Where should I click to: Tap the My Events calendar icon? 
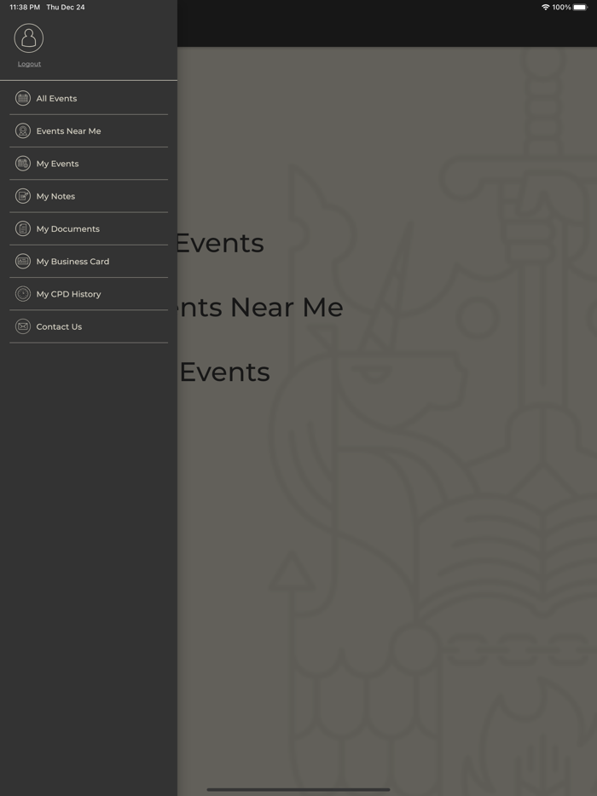22,163
